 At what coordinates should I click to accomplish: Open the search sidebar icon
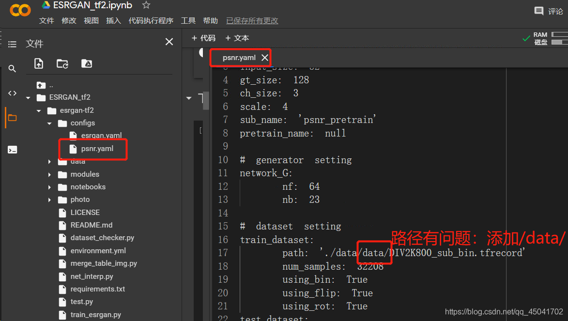pyautogui.click(x=12, y=68)
